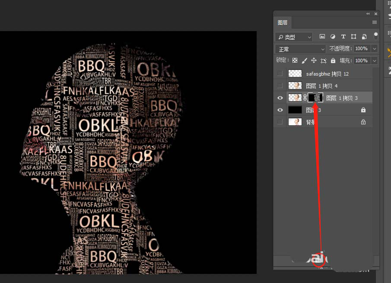This screenshot has height=283, width=391.
Task: Open the layers panel options menu
Action: click(374, 22)
